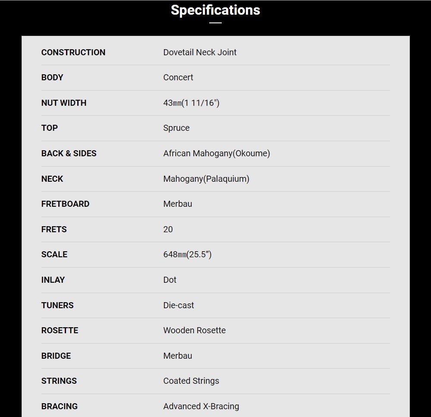Select the NUT WIDTH label
Viewport: 431px width, 417px height.
64,103
